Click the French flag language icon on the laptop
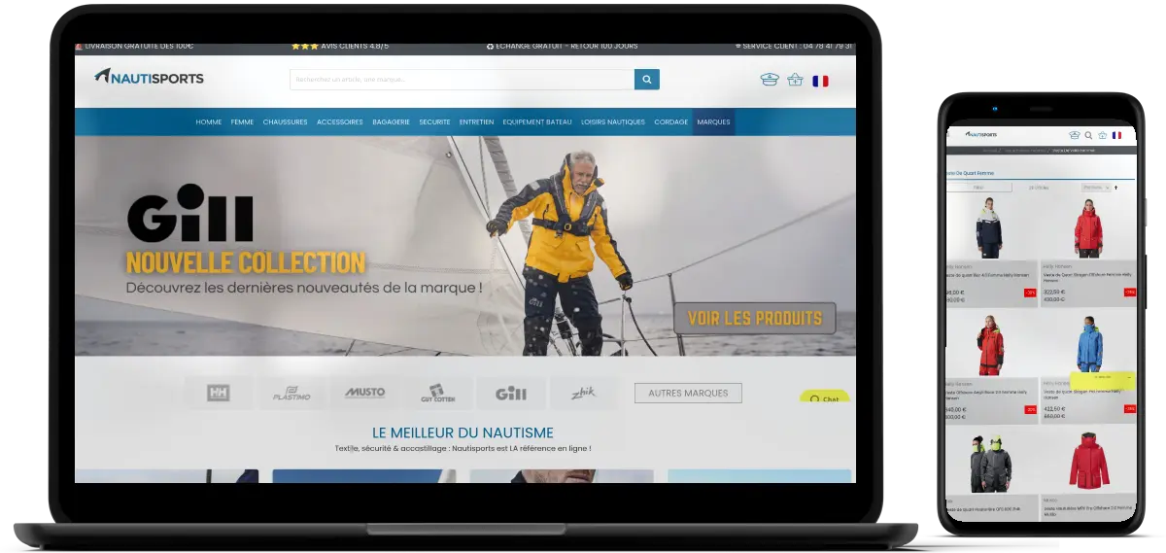The height and width of the screenshot is (553, 1166). [820, 81]
